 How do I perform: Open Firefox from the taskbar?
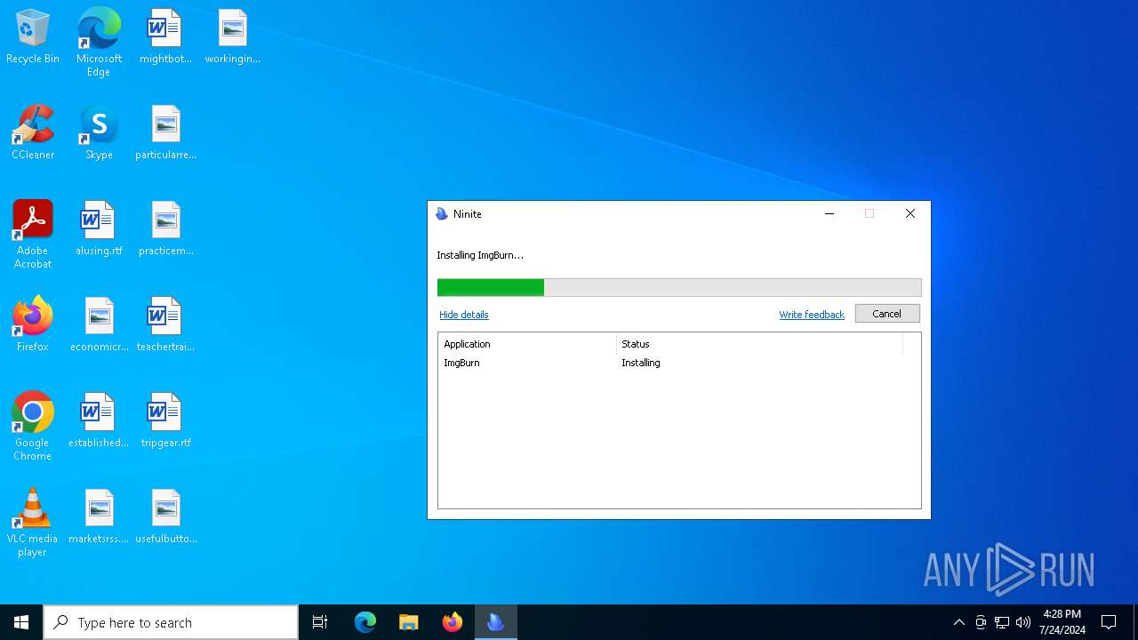(453, 622)
